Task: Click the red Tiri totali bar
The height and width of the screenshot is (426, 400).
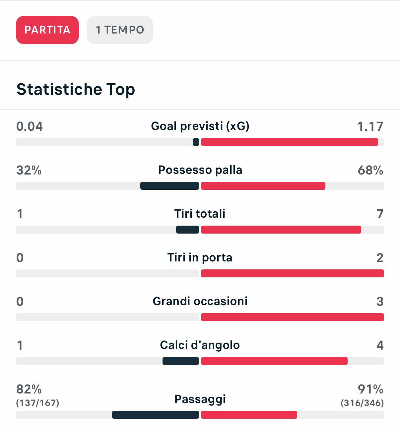Action: 281,230
